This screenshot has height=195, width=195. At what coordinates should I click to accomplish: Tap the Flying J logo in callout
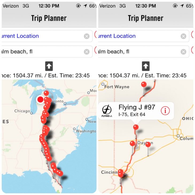tap(107, 111)
